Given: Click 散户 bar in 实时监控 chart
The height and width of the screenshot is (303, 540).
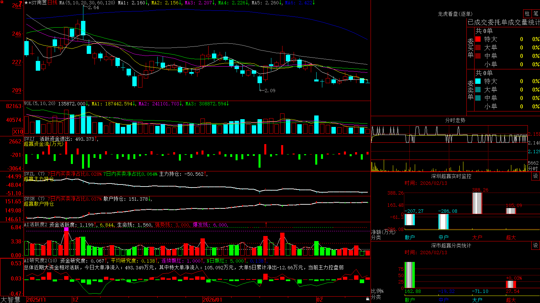Looking at the screenshot, I should [x=409, y=220].
